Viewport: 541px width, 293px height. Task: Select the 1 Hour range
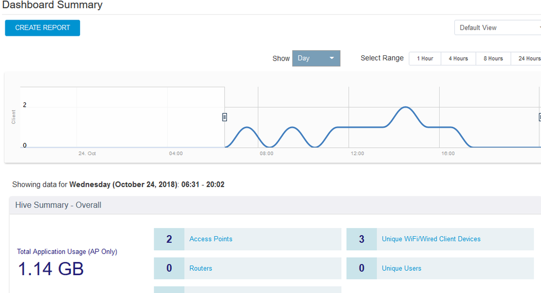(425, 58)
